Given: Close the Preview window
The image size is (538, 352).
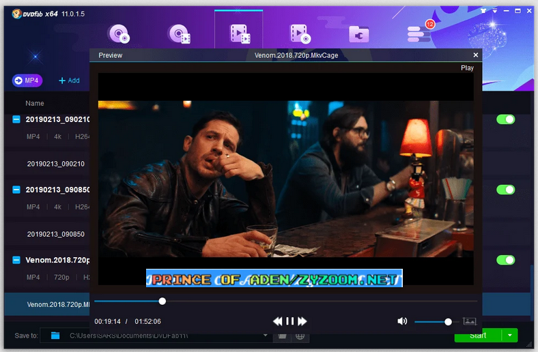Looking at the screenshot, I should coord(476,55).
